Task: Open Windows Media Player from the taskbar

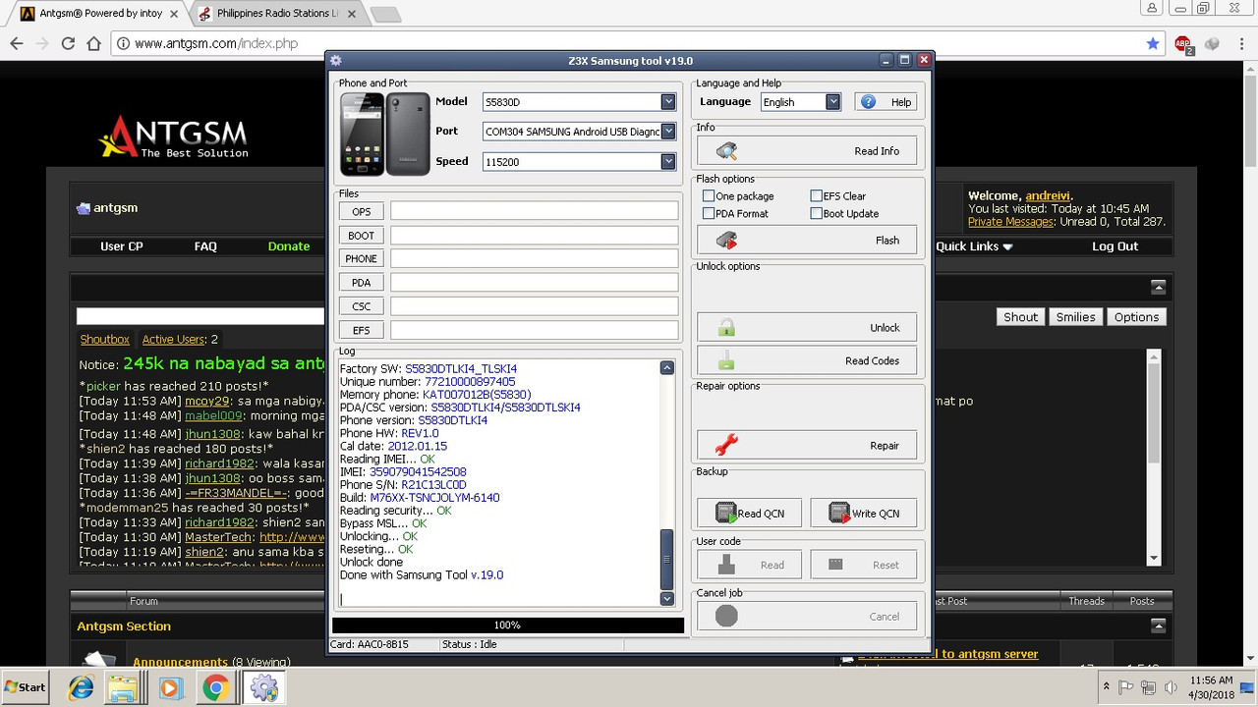Action: click(170, 687)
